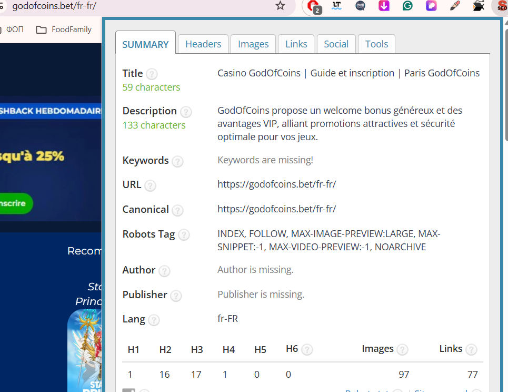
Task: Click 'Keywords are missing!' text
Action: point(265,160)
